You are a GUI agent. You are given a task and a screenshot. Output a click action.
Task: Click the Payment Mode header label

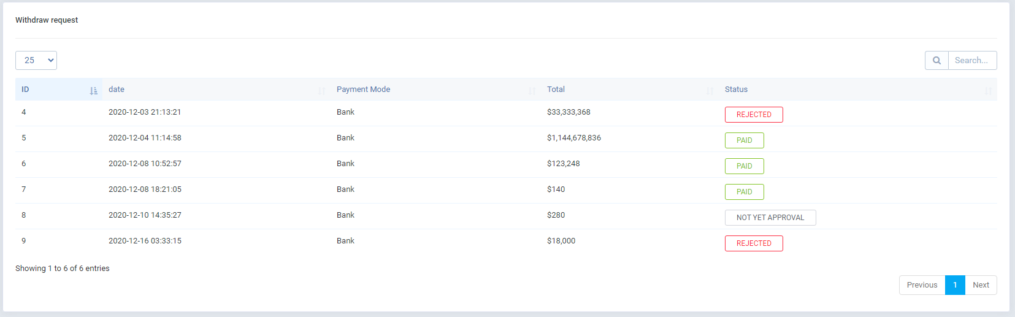pos(363,90)
